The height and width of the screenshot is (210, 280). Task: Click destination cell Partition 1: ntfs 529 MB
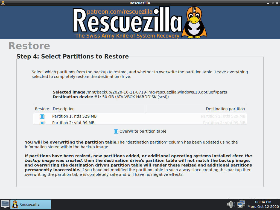coord(223,116)
